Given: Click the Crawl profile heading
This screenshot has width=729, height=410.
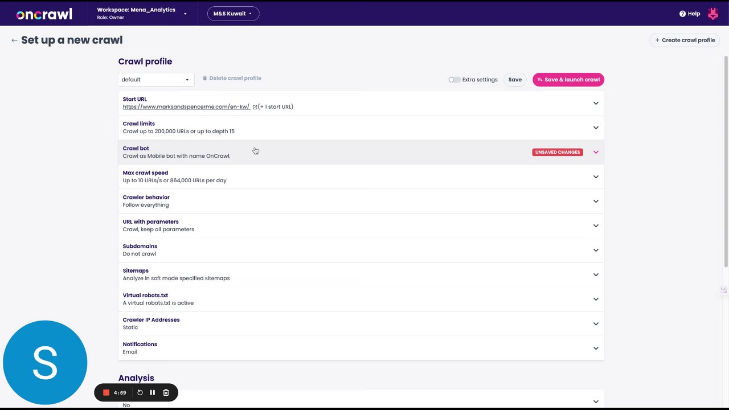Looking at the screenshot, I should pyautogui.click(x=145, y=61).
